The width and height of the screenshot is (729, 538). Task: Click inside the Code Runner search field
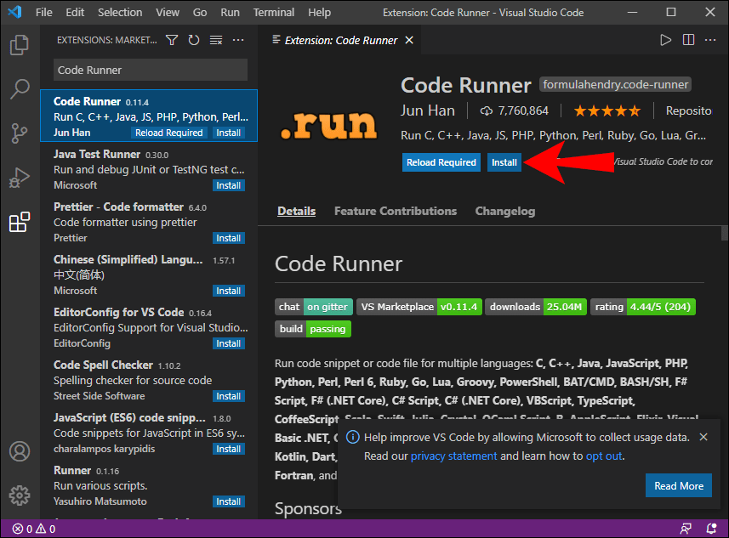click(x=149, y=69)
